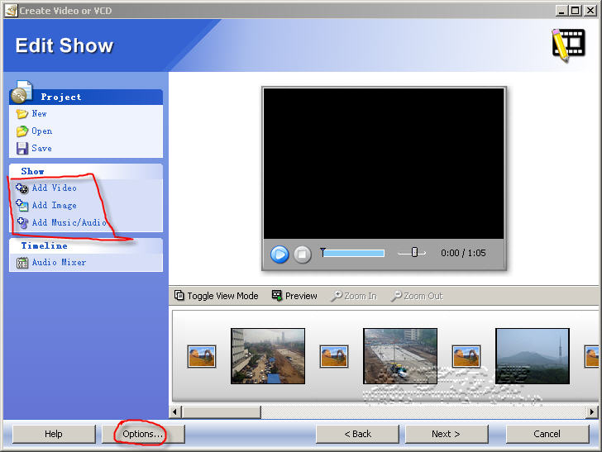Click the playback progress bar
Screen dimensions: 602x452
click(x=353, y=253)
